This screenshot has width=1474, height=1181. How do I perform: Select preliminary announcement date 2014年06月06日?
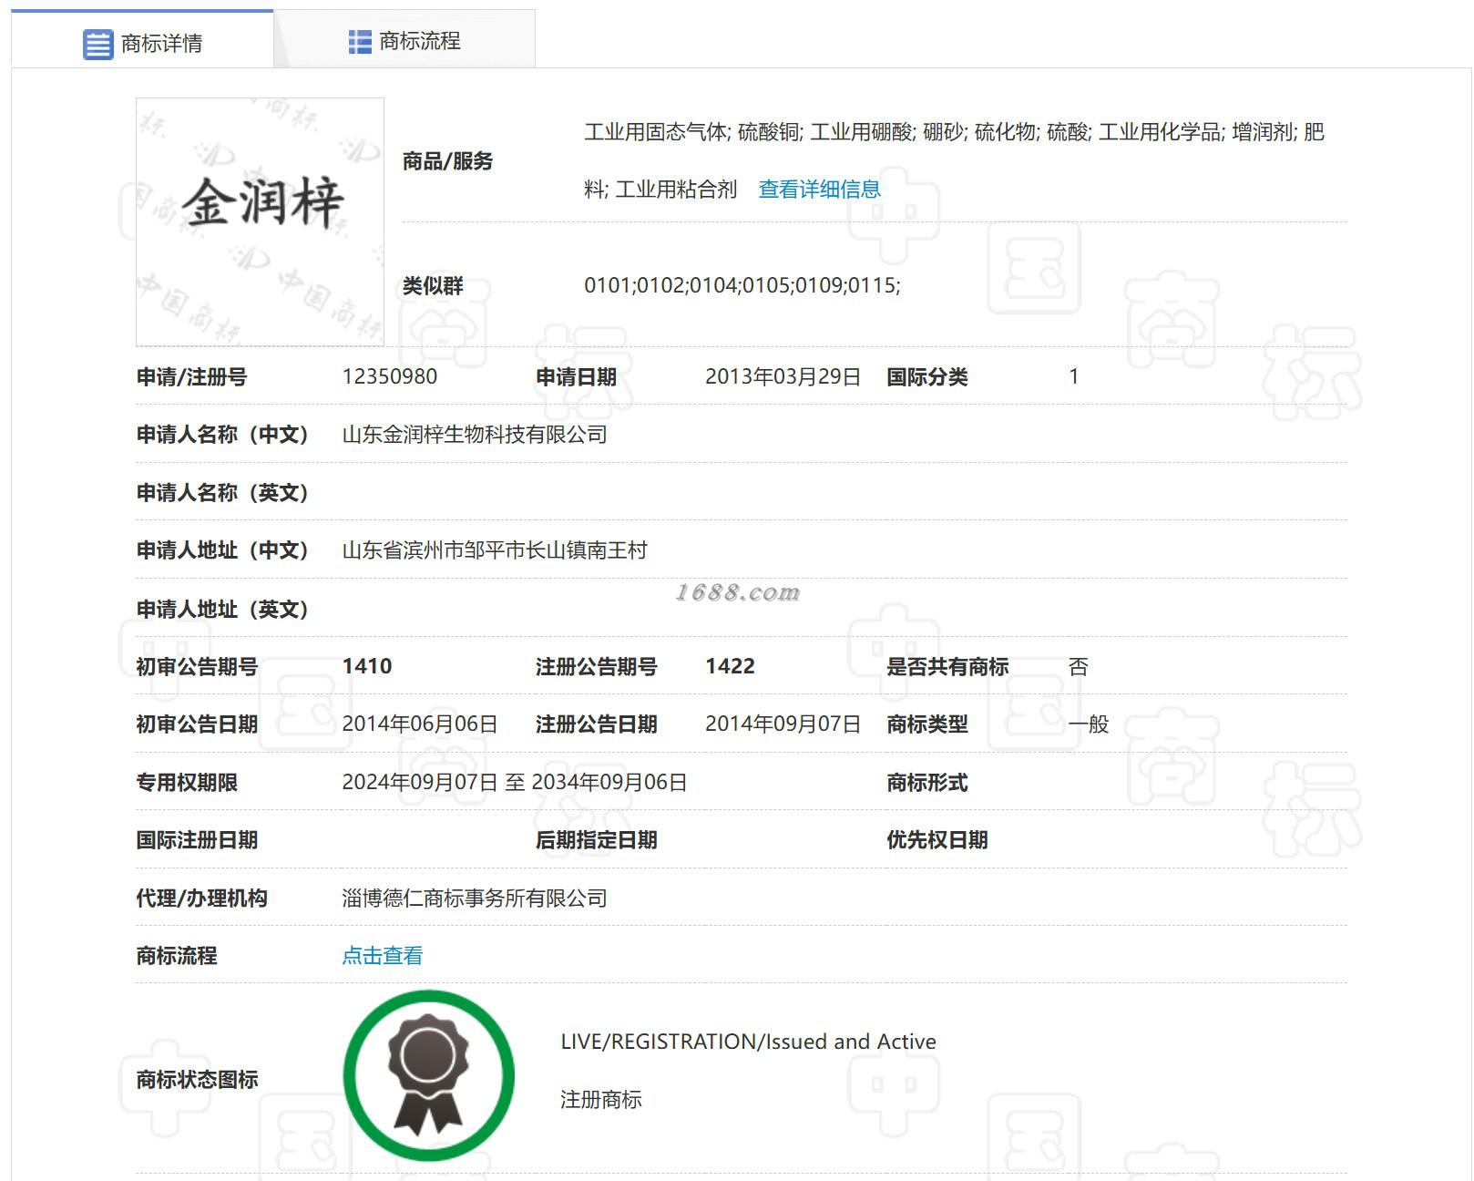click(420, 724)
